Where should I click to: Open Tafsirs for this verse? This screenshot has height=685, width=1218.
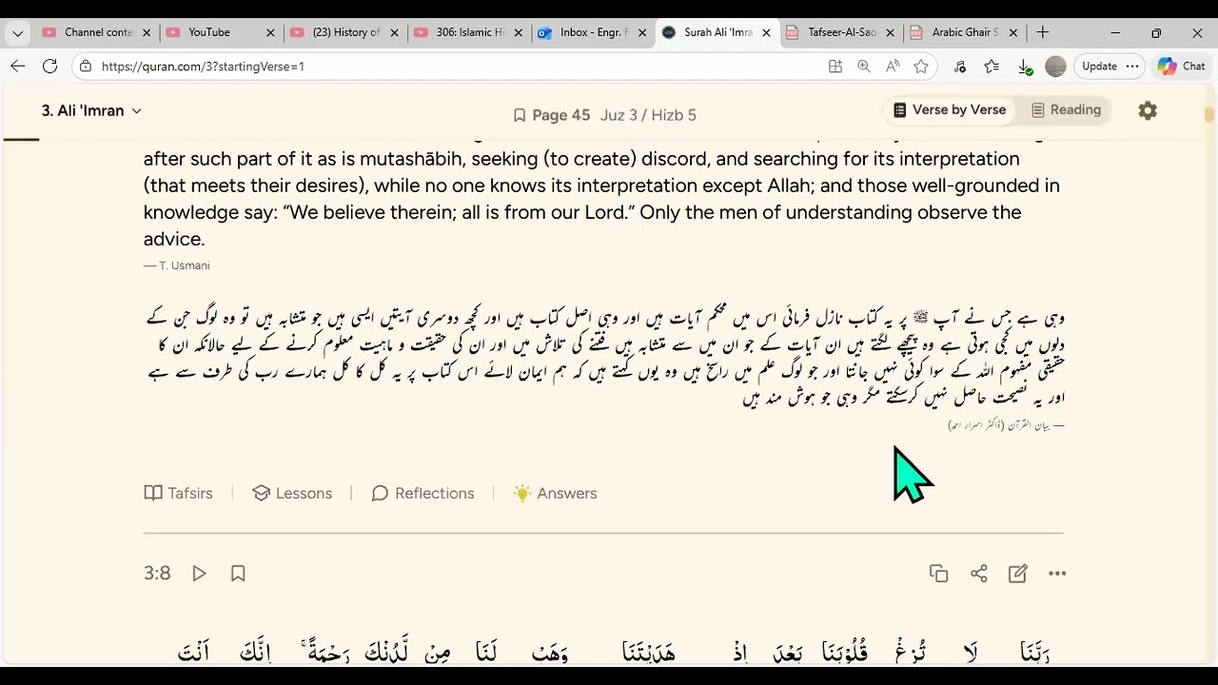point(178,493)
